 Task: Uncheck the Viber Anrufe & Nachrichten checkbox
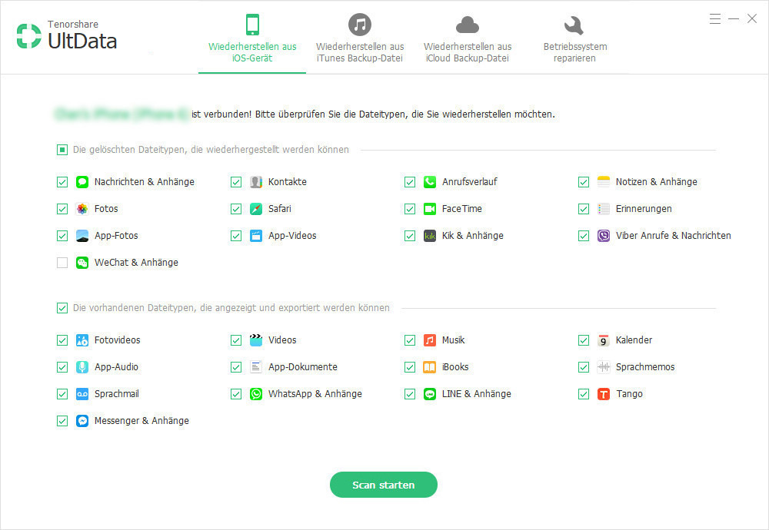click(584, 236)
